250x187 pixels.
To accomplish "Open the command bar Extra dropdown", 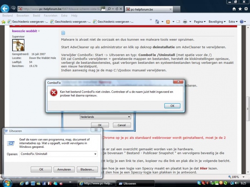I will click(233, 22).
